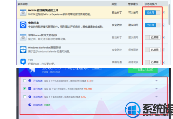Click the green 已最优 status text

point(47,105)
